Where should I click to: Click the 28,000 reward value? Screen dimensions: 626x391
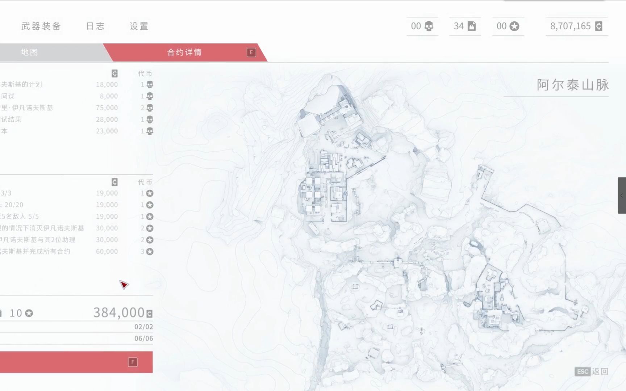click(x=107, y=119)
